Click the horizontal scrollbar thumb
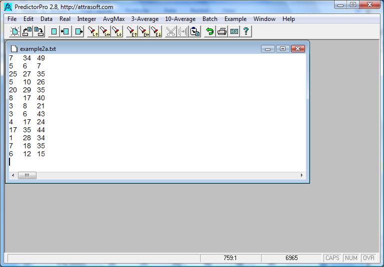The height and width of the screenshot is (267, 384). tap(27, 175)
